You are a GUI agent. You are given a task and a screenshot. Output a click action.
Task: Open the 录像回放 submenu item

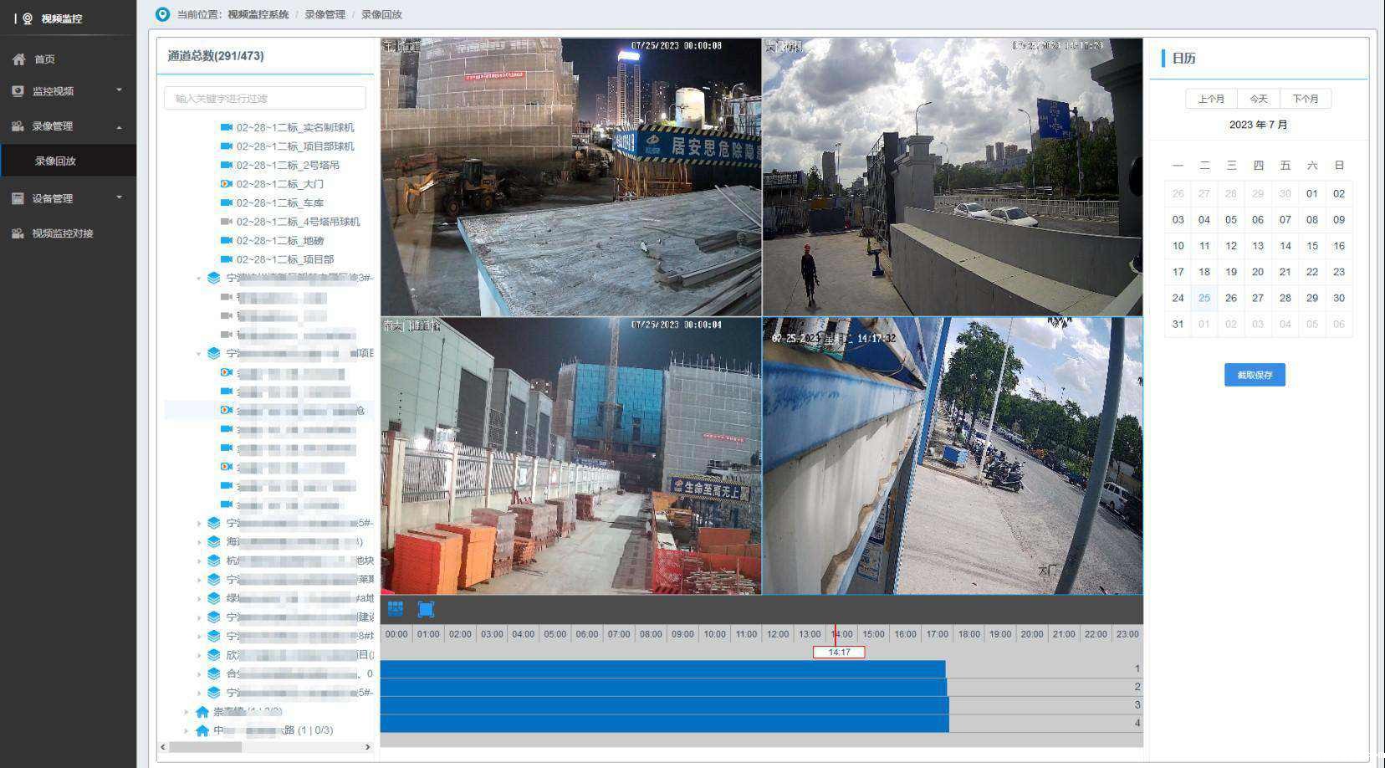[x=55, y=161]
